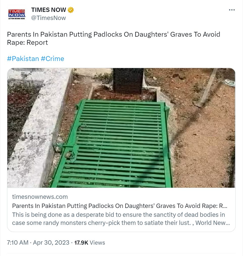Viewport: 243px width, 256px height.
Task: Open the TIMES NOW display name
Action: point(48,10)
